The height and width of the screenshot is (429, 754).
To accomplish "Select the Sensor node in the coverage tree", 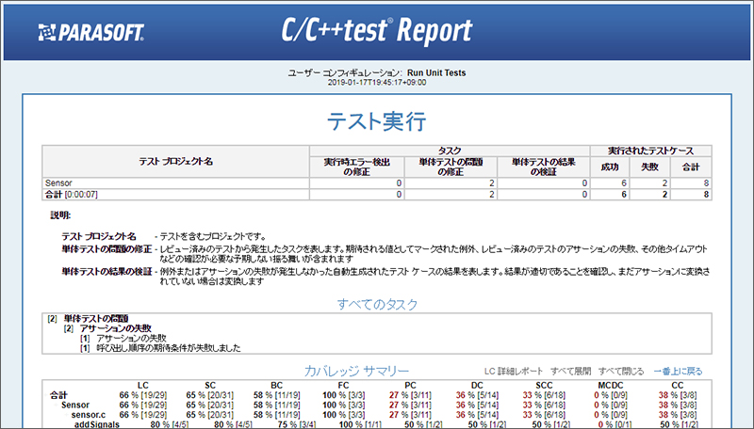I will (x=75, y=405).
